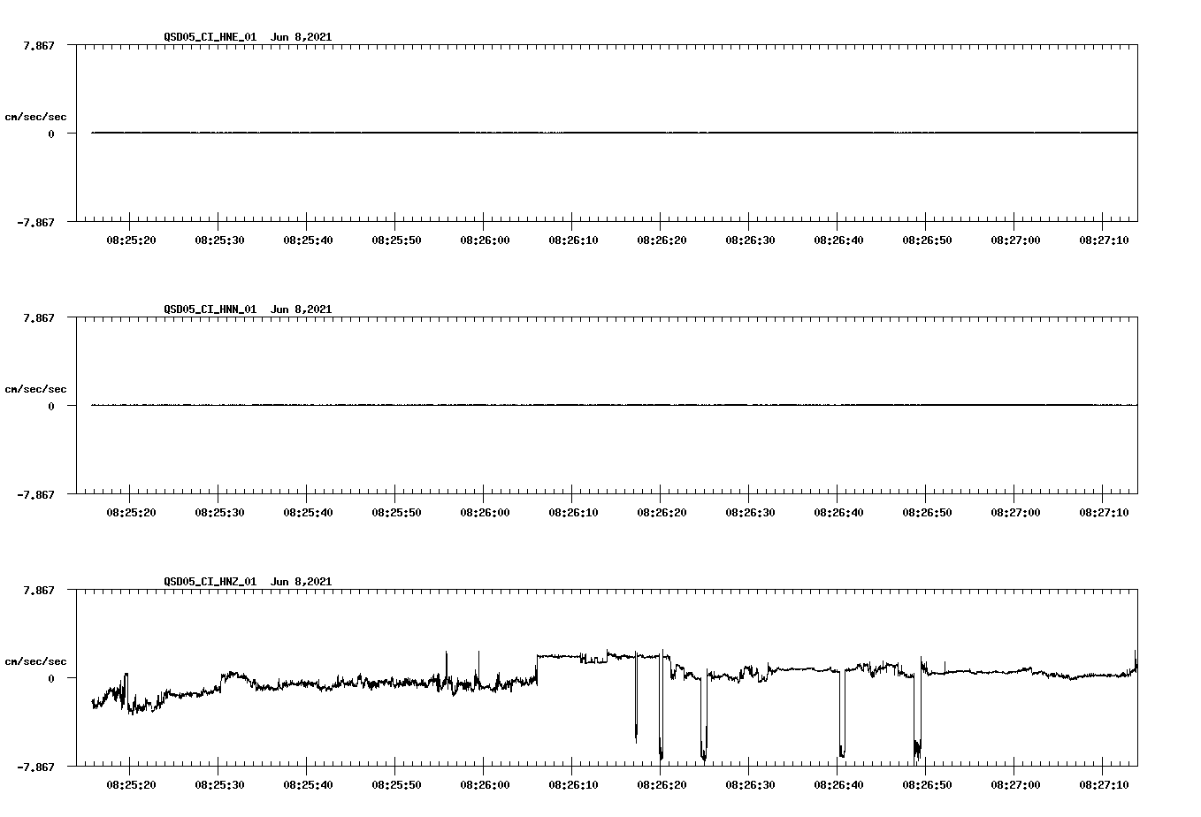
Task: Select the 7.867 upper limit on HNZ axis
Action: click(x=39, y=590)
